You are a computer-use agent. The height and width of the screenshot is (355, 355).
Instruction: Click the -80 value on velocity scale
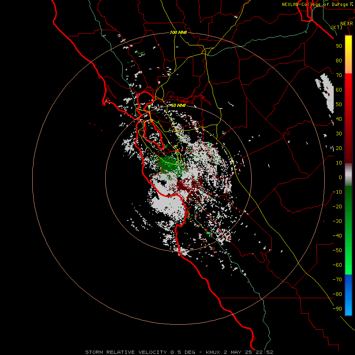[x=337, y=294]
